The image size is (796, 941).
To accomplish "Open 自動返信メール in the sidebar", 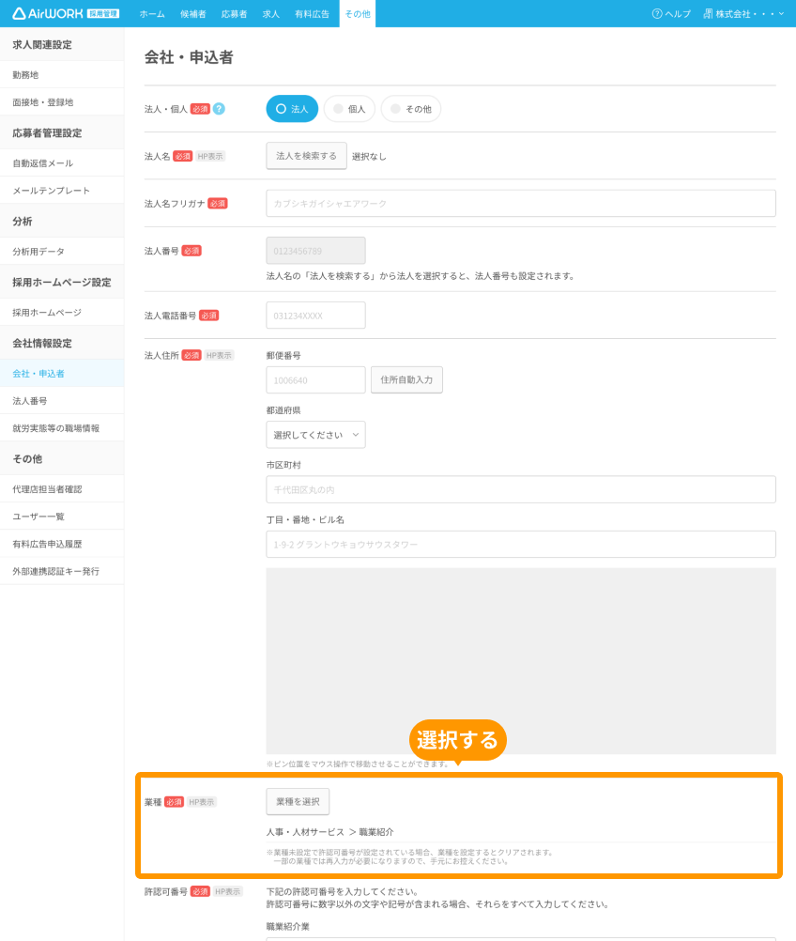I will (62, 162).
